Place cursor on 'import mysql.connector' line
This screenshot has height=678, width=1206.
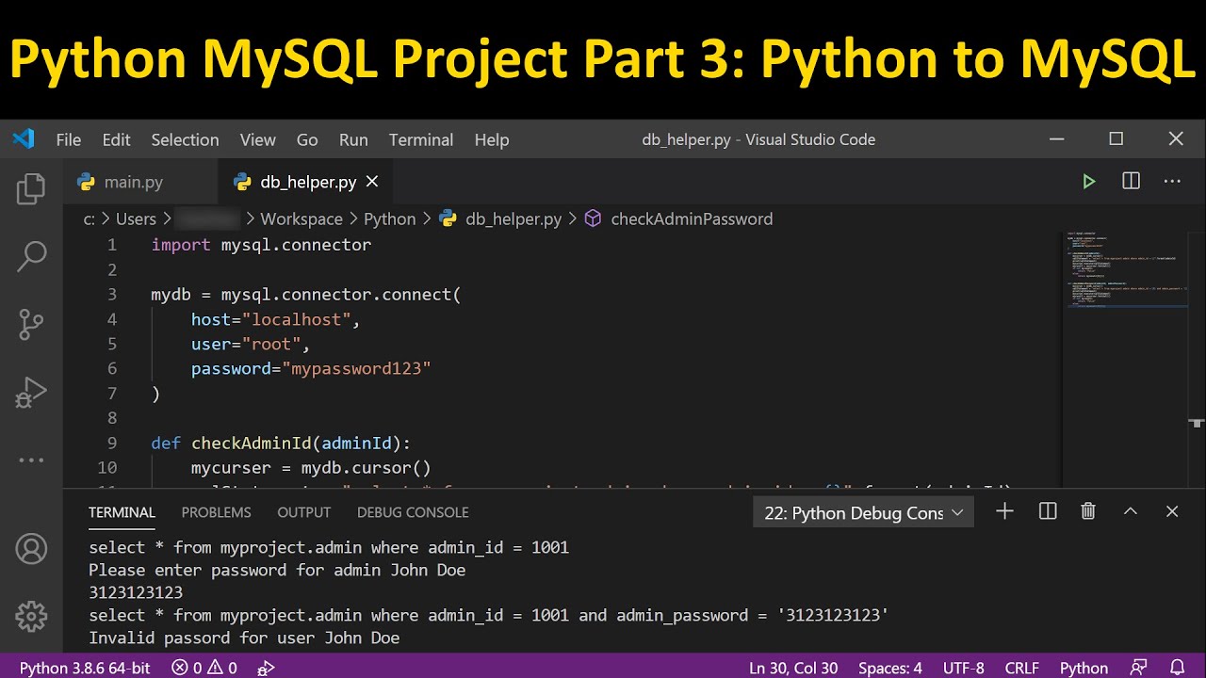(x=261, y=245)
